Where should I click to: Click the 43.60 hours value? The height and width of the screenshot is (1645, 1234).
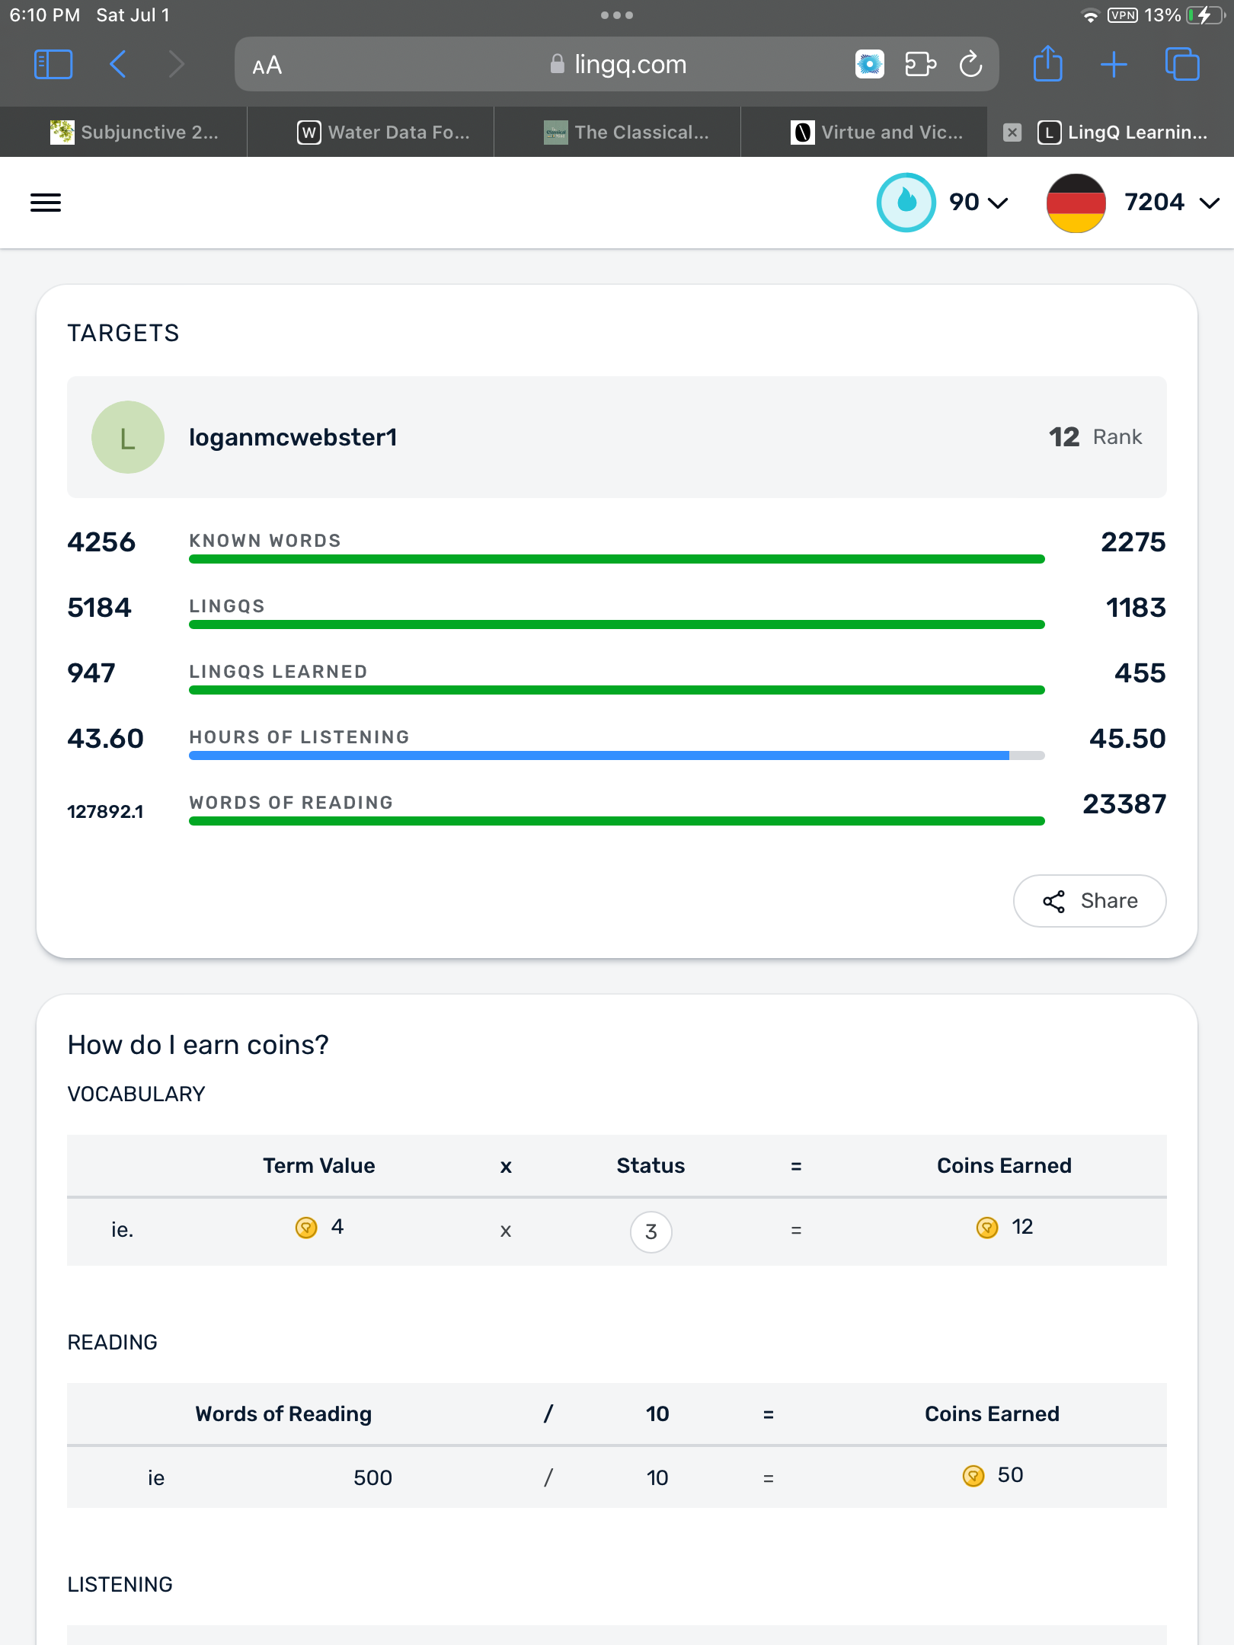coord(106,739)
